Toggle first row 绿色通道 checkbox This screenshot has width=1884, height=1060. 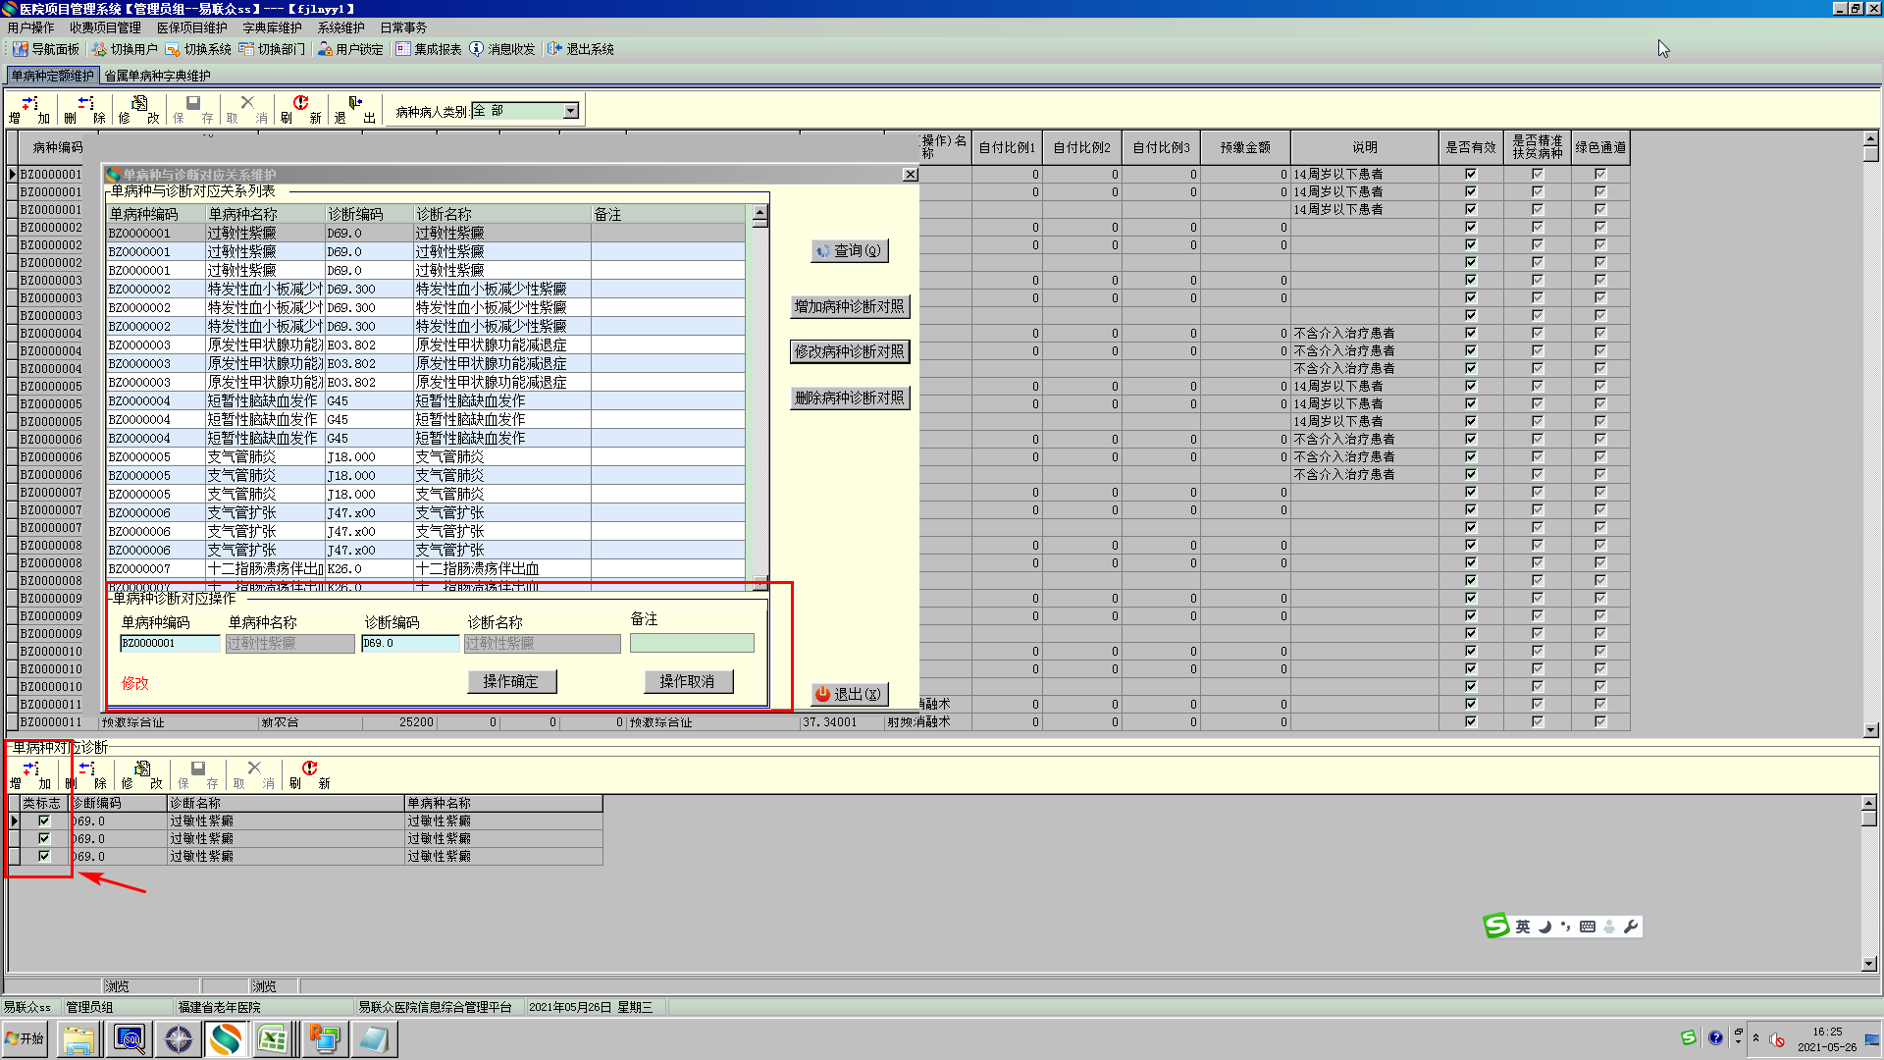pyautogui.click(x=1599, y=174)
